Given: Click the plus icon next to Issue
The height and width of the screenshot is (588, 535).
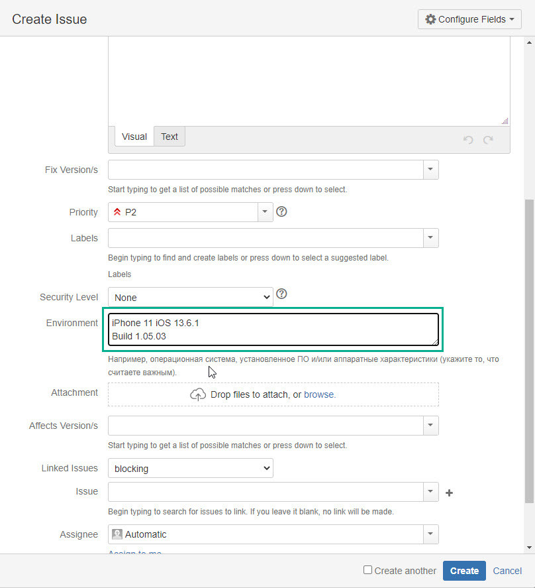Looking at the screenshot, I should 449,493.
